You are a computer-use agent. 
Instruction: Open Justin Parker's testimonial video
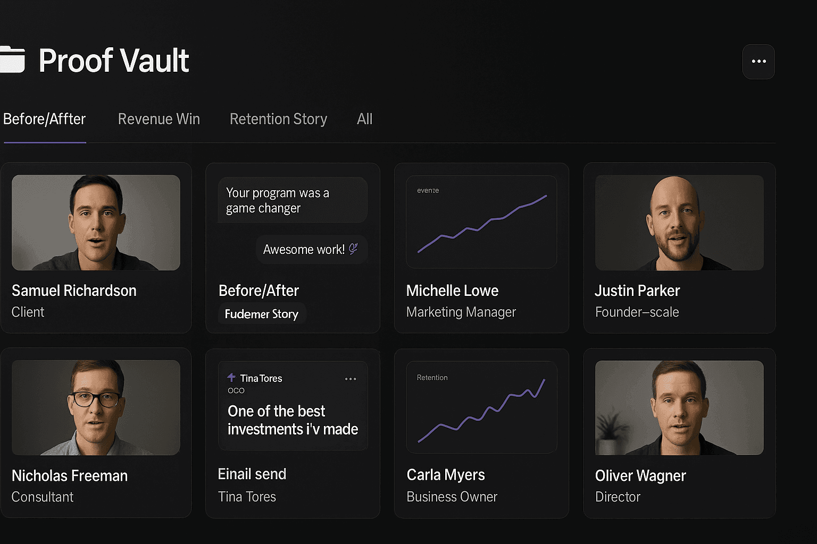point(679,222)
